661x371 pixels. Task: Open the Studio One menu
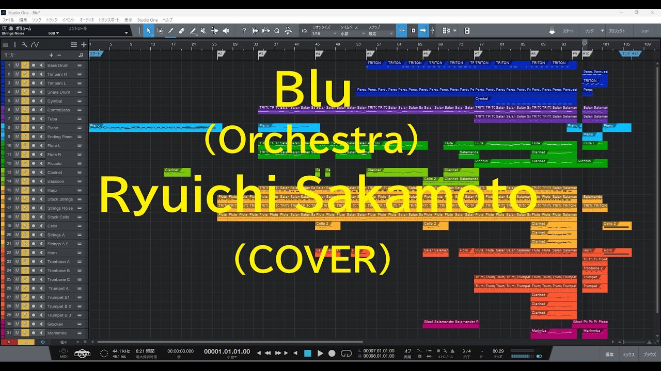point(148,20)
